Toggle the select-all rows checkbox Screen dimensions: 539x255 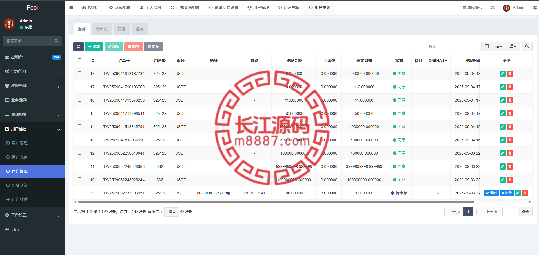pos(80,60)
